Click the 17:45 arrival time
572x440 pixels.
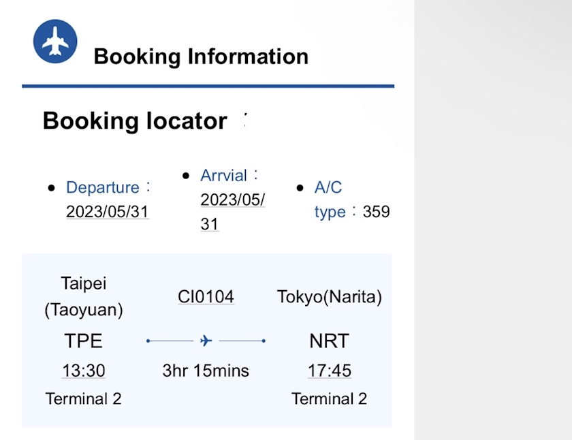[329, 371]
